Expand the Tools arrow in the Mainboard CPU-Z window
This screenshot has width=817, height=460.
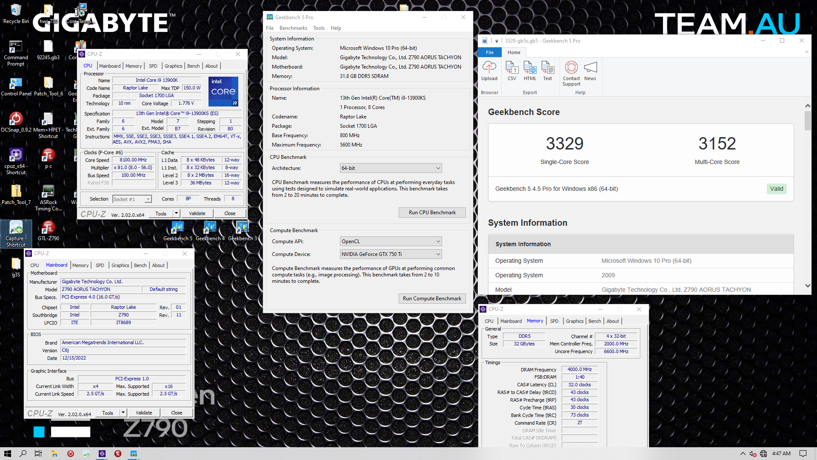click(123, 412)
